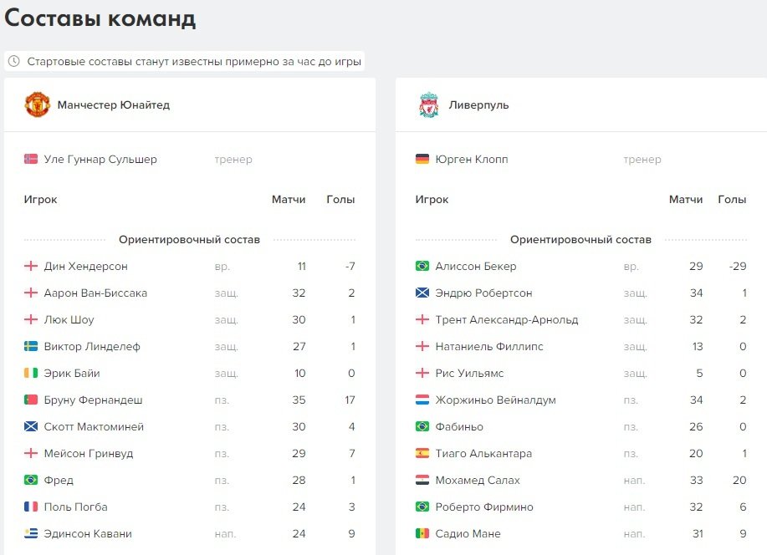
Task: Click the Manchester United club crest
Action: [38, 104]
